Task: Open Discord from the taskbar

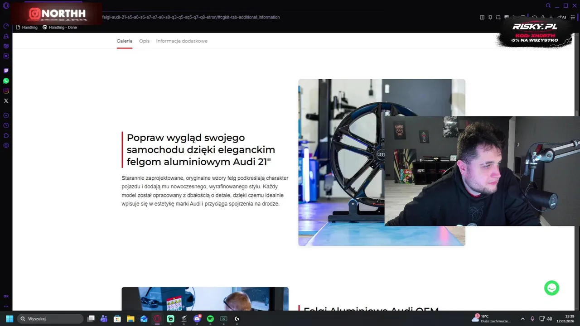Action: pos(197,319)
